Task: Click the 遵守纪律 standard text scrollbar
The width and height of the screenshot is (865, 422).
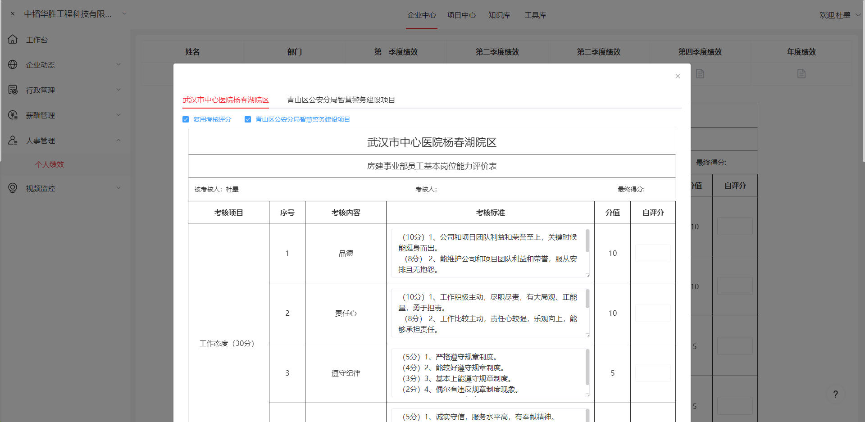Action: coord(587,368)
